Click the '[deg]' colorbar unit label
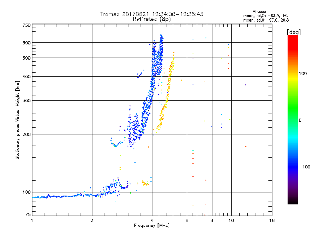Image resolution: width=320 pixels, height=240 pixels. (x=294, y=32)
